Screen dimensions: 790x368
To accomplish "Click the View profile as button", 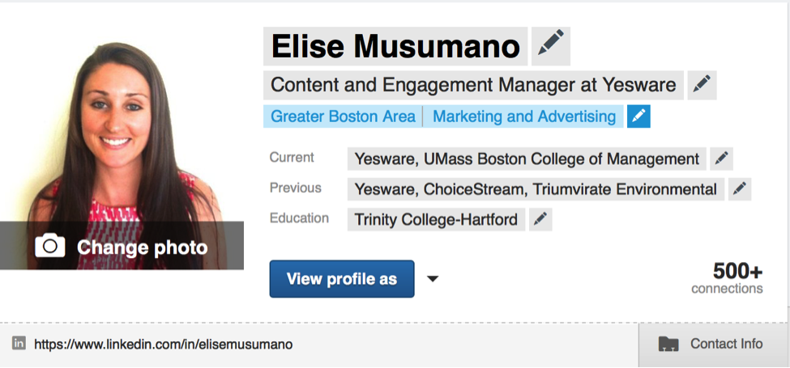I will point(342,279).
